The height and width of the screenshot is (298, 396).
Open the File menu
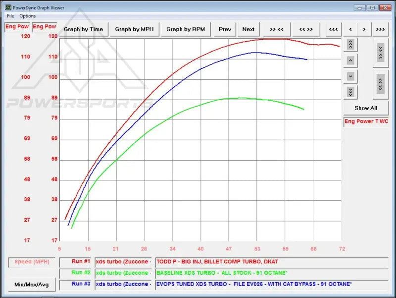coord(9,15)
